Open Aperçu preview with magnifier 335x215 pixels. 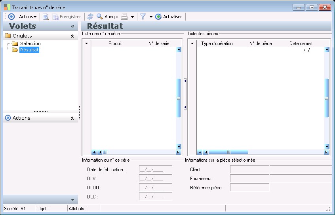[107, 17]
